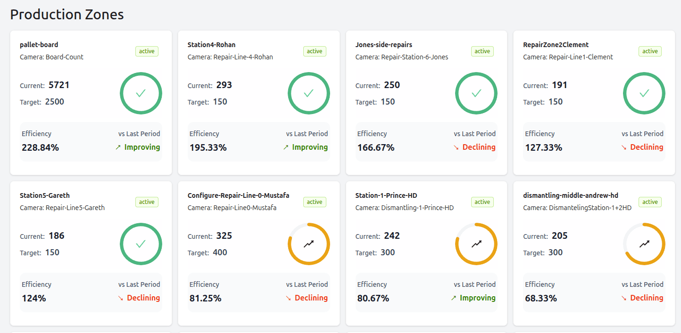681x333 pixels.
Task: Click the Declining link under Configure-Repair-Line-0-Mustafa
Action: click(x=306, y=298)
